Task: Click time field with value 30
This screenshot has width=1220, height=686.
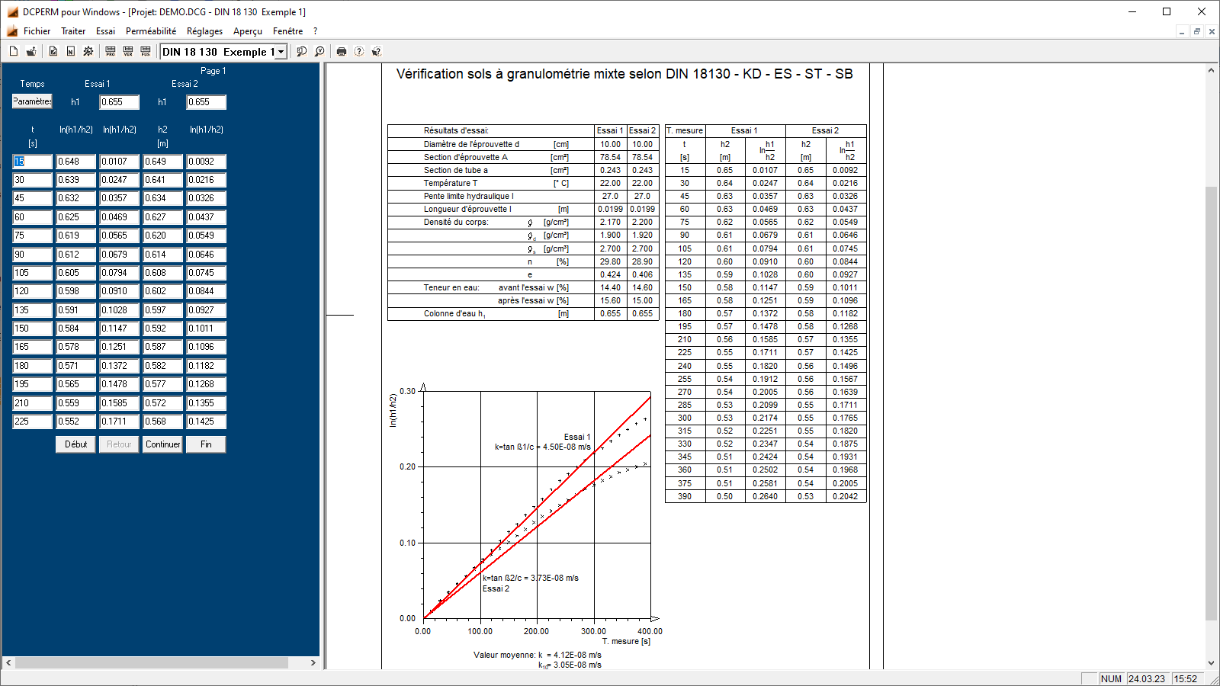Action: [x=32, y=180]
